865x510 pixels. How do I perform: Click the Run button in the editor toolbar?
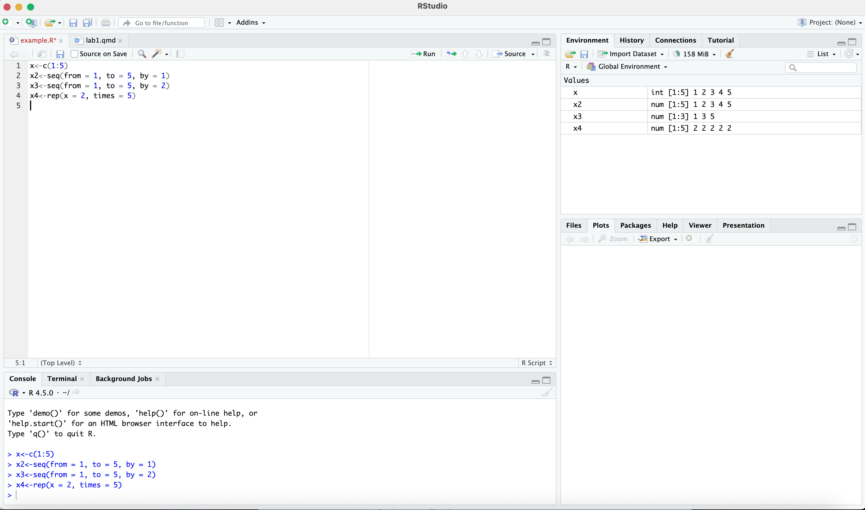[x=423, y=54]
